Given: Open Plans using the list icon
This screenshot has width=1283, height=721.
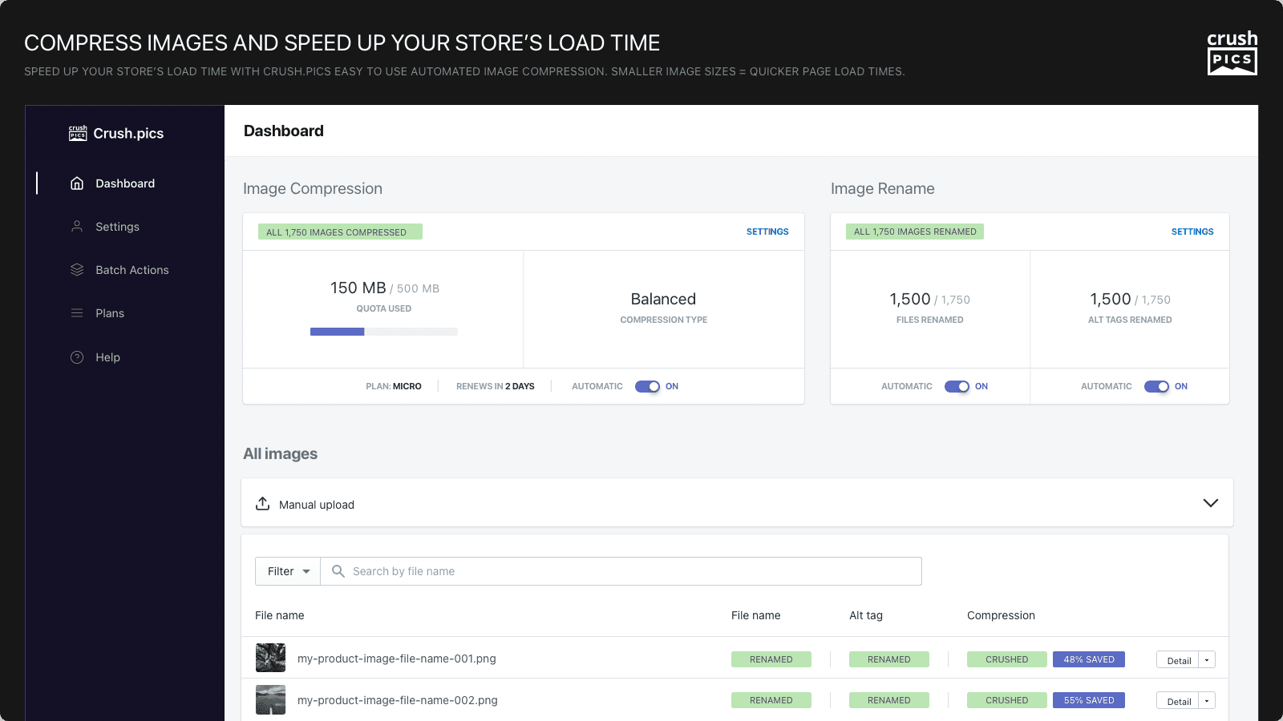Looking at the screenshot, I should [x=76, y=313].
